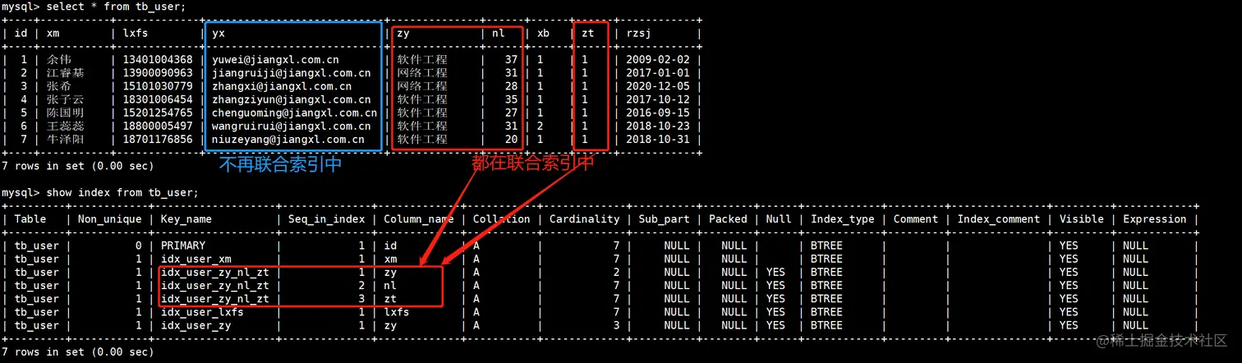Click the 'Index_type' column header

tap(842, 219)
